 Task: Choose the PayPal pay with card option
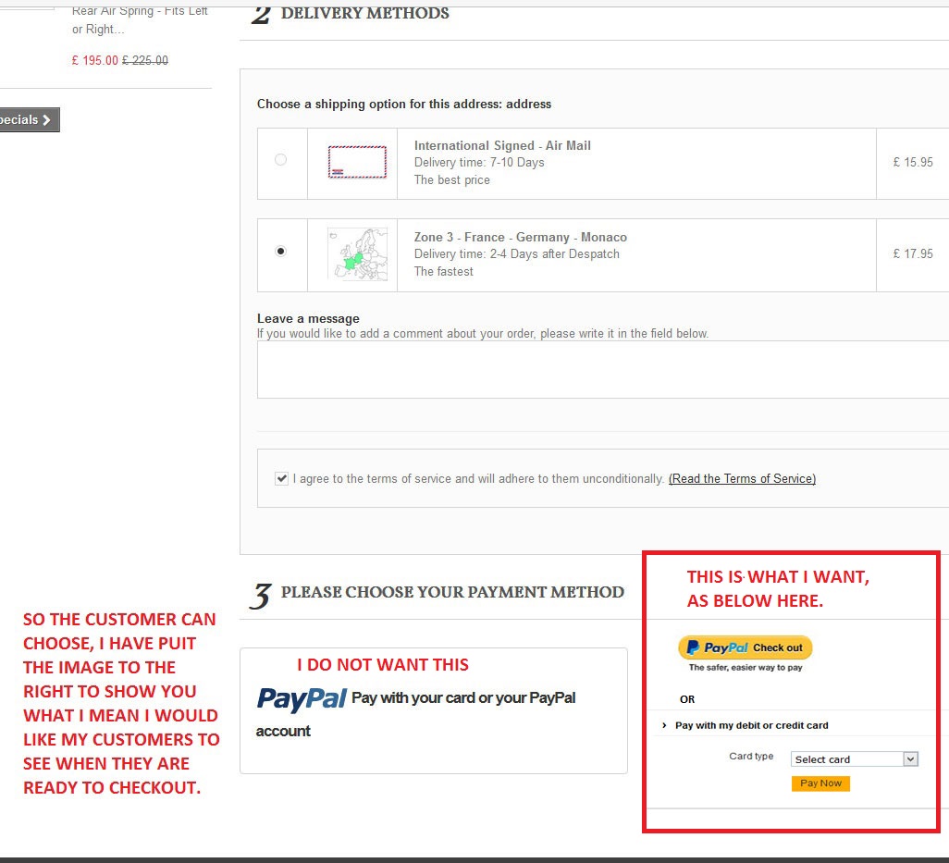434,710
